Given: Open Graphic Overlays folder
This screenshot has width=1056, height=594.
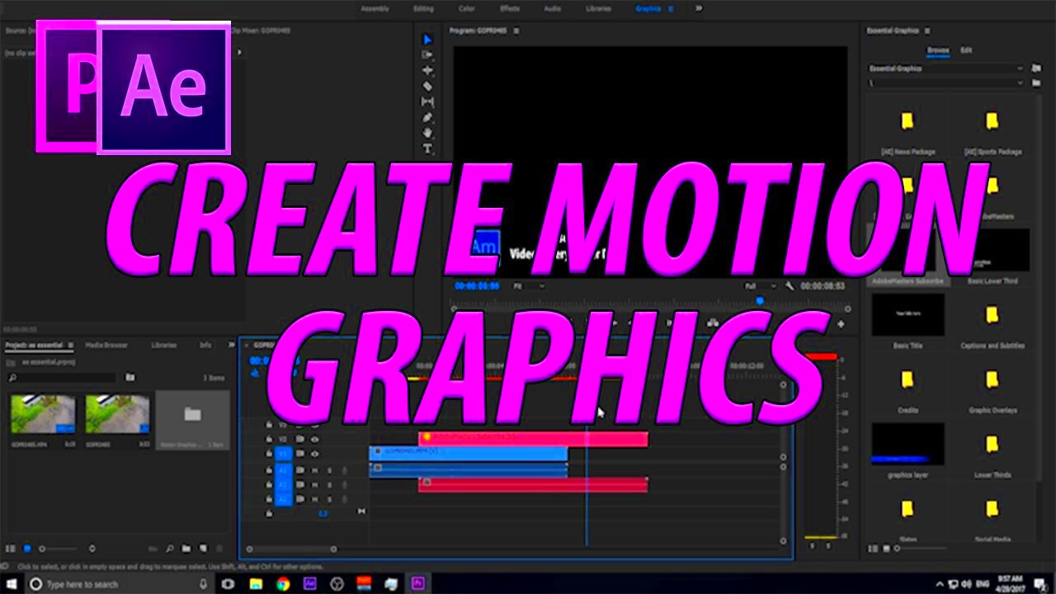Looking at the screenshot, I should [992, 379].
